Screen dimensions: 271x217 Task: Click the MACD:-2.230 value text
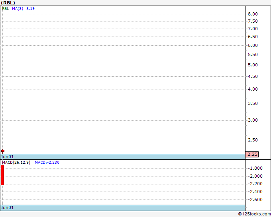click(47, 163)
